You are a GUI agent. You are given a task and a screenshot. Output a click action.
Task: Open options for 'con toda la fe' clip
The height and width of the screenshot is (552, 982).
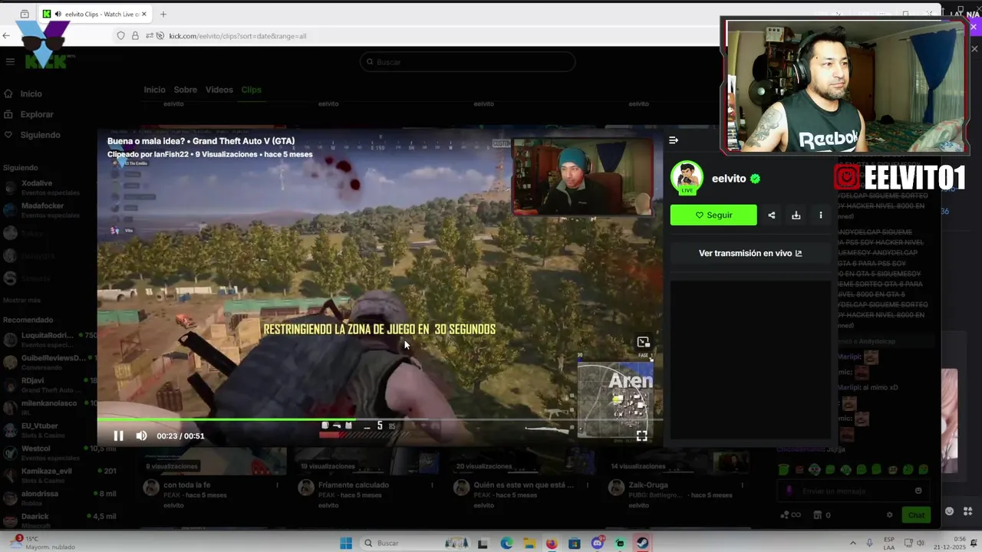(277, 485)
